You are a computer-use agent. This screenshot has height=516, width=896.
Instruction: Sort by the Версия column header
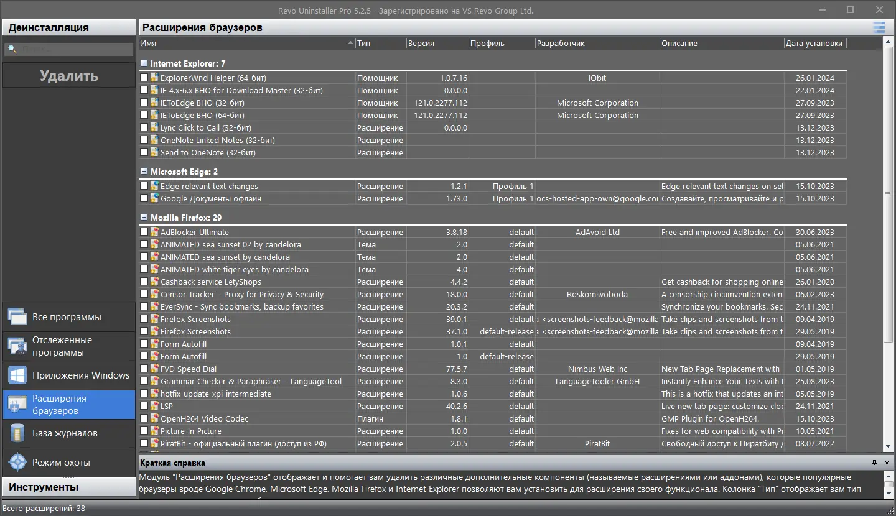(x=437, y=44)
